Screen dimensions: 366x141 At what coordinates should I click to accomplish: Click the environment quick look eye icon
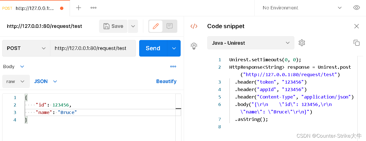(357, 8)
